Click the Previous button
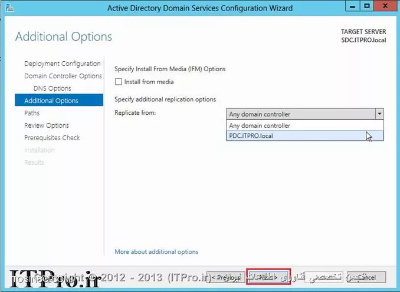 pos(225,277)
